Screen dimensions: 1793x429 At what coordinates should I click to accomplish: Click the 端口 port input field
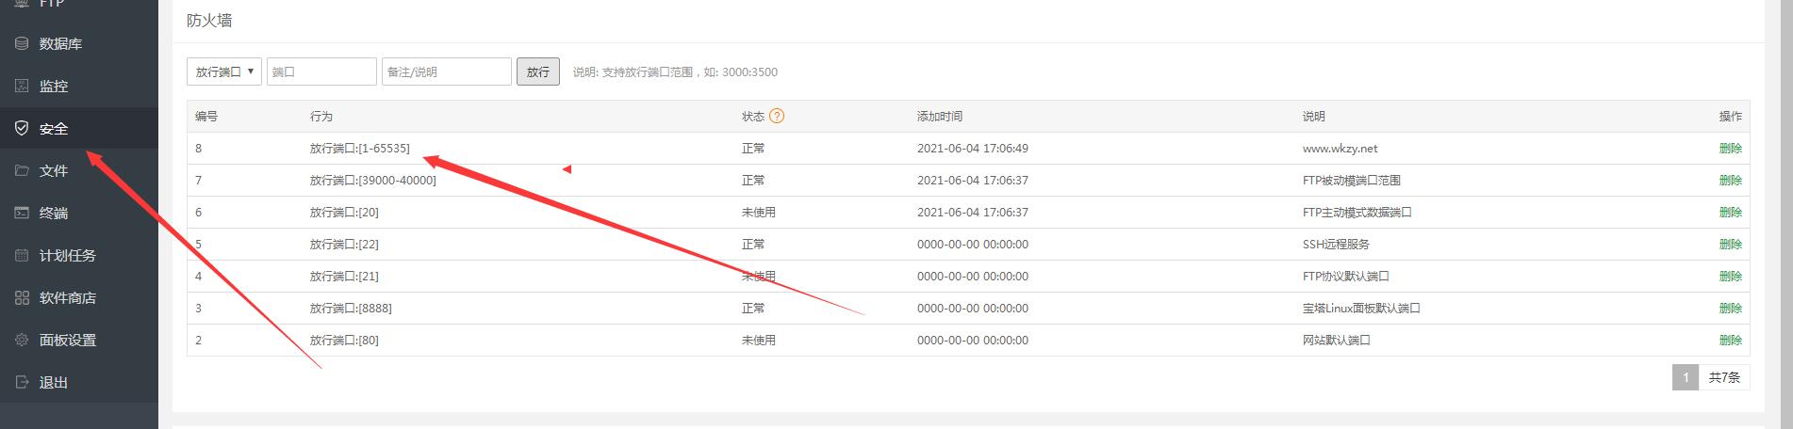tap(321, 71)
